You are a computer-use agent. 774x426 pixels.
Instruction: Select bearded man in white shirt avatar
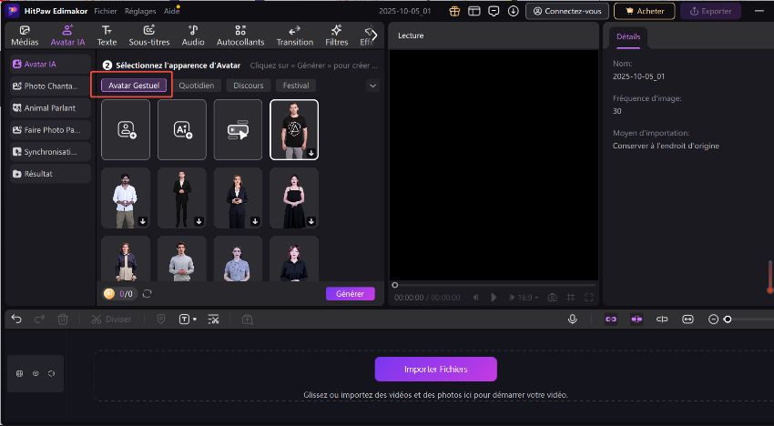pos(126,198)
